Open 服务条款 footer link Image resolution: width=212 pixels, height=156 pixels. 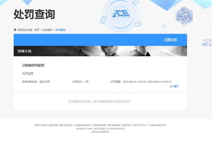pos(53,125)
